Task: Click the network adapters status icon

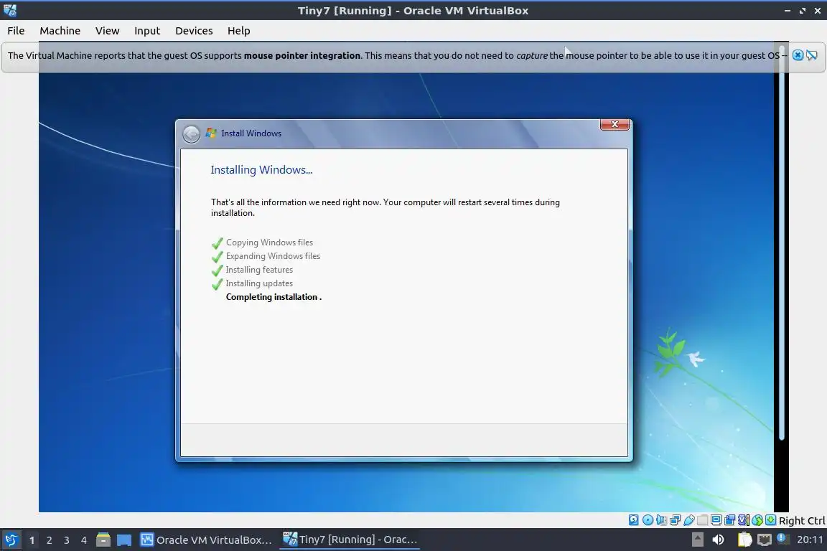Action: click(x=675, y=520)
